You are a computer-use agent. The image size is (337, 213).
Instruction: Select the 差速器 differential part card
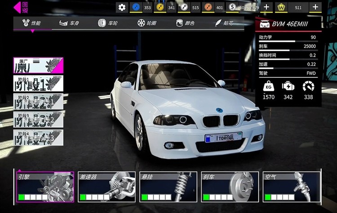107,187
